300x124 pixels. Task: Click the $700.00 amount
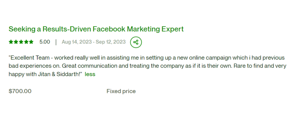20,91
